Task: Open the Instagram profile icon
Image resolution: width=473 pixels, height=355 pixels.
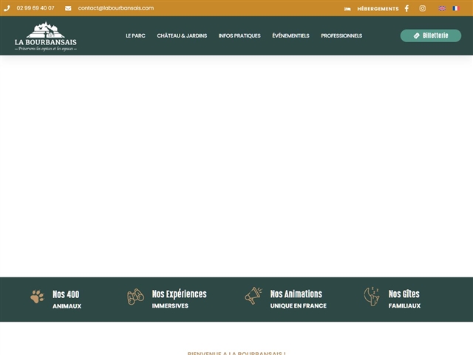Action: click(423, 9)
